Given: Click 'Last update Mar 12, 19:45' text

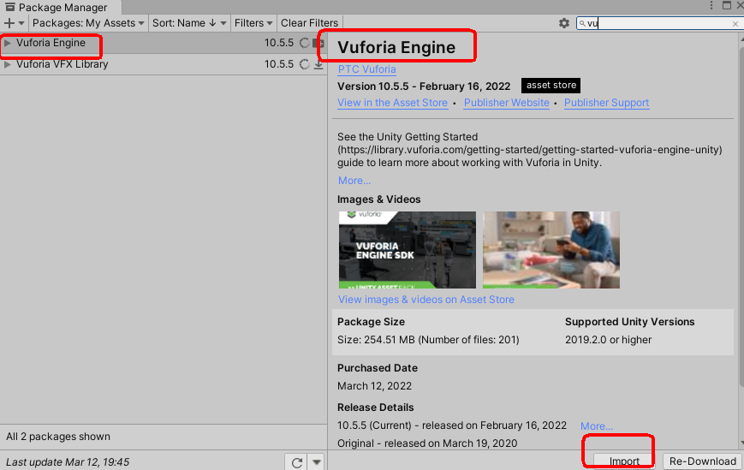Looking at the screenshot, I should tap(68, 462).
